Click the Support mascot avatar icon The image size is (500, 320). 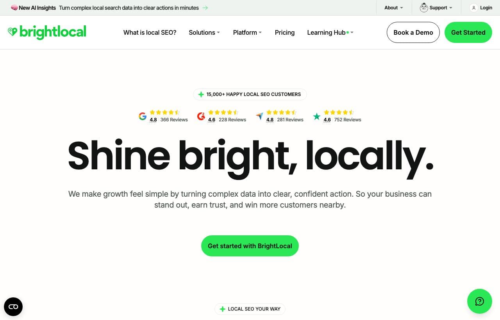click(424, 8)
